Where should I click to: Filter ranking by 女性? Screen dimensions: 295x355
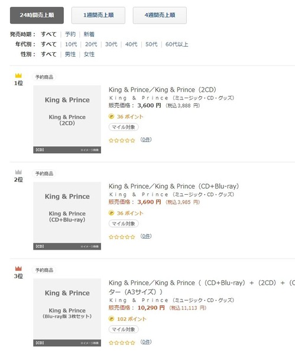click(89, 54)
